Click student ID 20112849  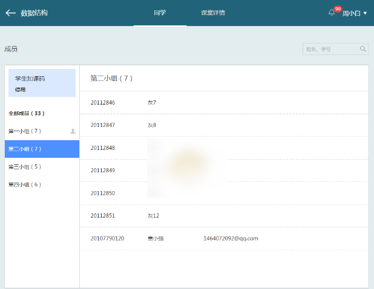point(103,170)
